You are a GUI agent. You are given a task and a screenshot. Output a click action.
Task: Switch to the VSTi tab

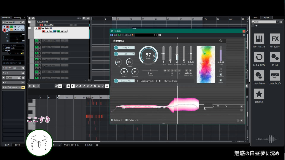255,17
